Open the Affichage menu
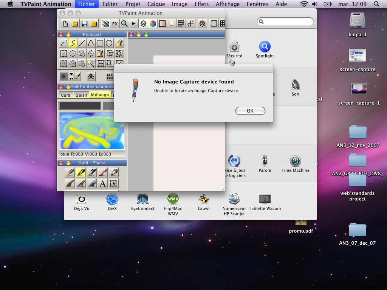This screenshot has width=387, height=290. pyautogui.click(x=228, y=4)
